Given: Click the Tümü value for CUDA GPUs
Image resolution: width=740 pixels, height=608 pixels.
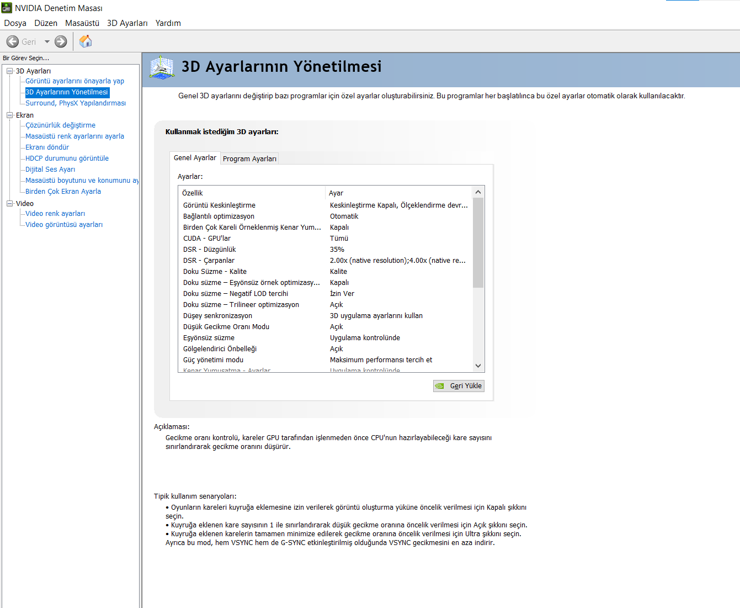Looking at the screenshot, I should pyautogui.click(x=339, y=239).
